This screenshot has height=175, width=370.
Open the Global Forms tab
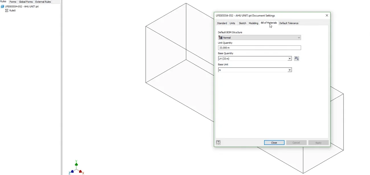(26, 2)
